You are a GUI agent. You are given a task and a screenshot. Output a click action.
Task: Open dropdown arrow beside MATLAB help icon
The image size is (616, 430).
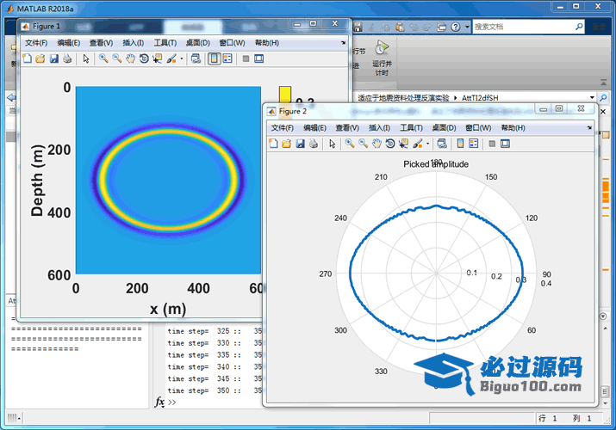click(467, 27)
